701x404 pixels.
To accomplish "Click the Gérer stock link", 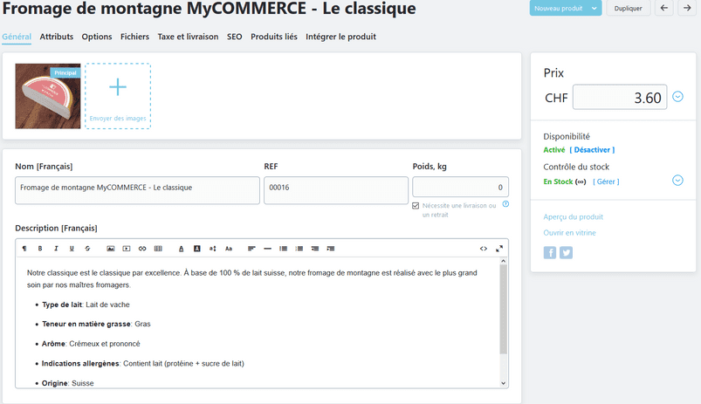I will [606, 181].
